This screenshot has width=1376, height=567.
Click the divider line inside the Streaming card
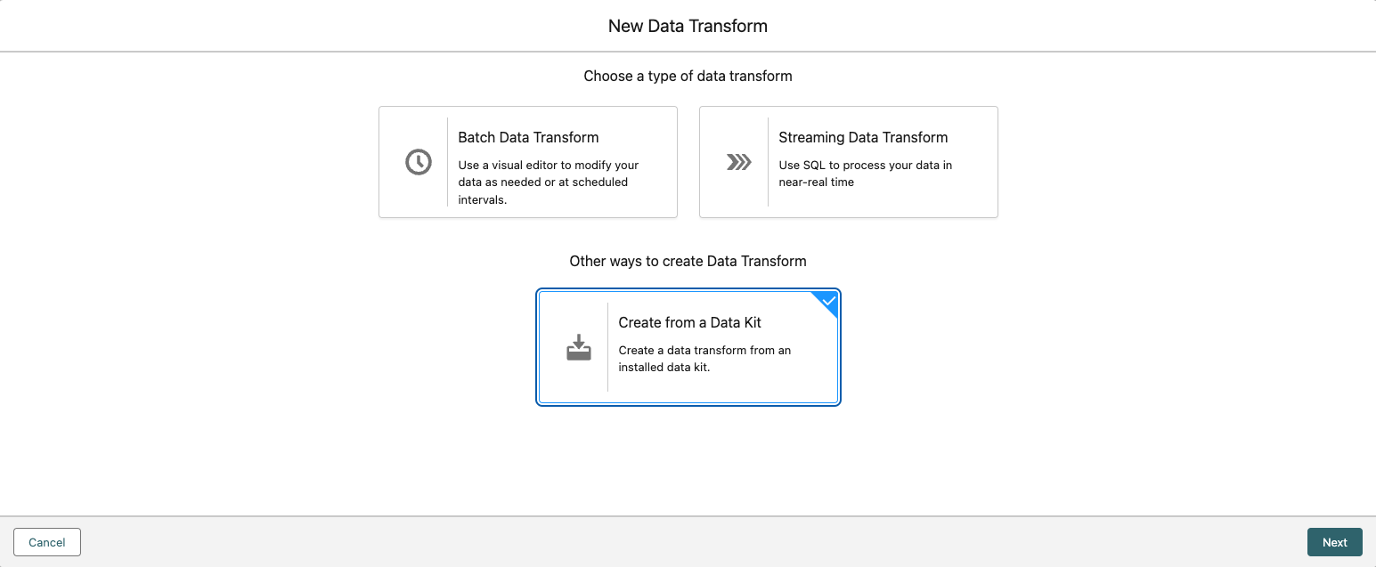point(768,162)
